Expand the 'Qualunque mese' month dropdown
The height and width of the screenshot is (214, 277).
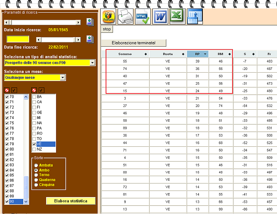point(63,78)
